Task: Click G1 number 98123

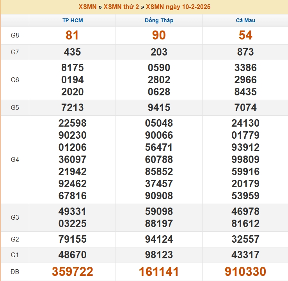Action: point(159,255)
